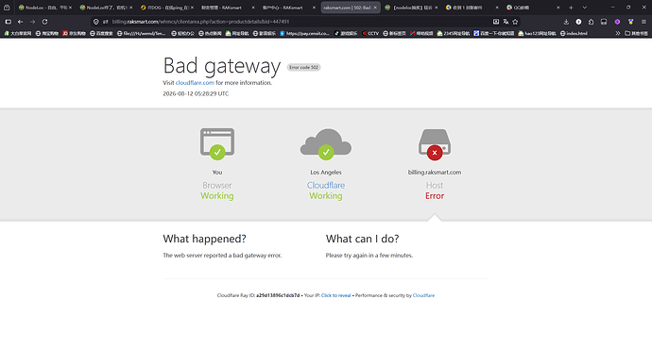The height and width of the screenshot is (349, 652).
Task: Click the host server icon with red X
Action: (x=435, y=144)
